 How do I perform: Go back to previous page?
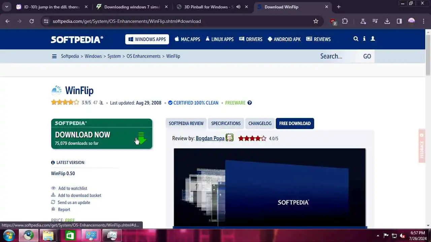tap(7, 21)
